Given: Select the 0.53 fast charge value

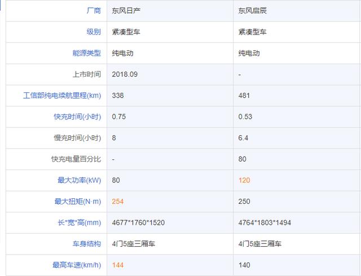Looking at the screenshot, I should click(245, 117).
